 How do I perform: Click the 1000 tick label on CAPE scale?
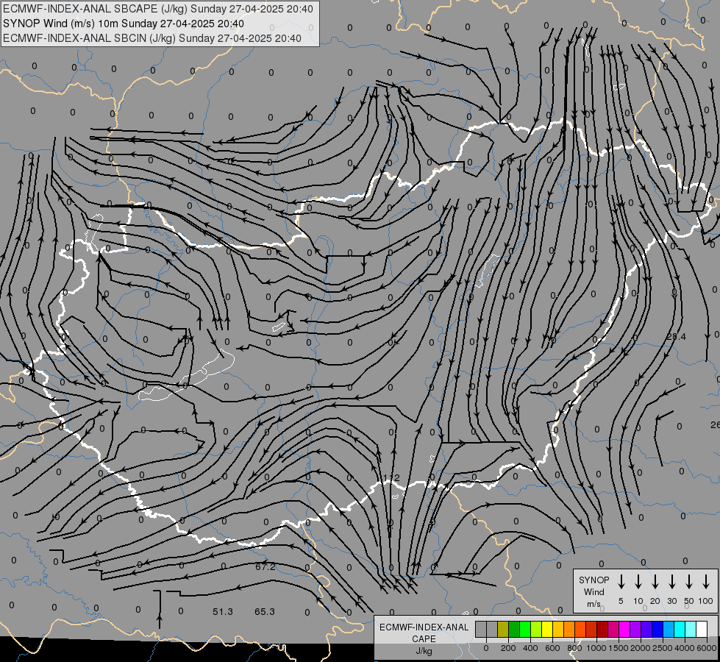(596, 648)
